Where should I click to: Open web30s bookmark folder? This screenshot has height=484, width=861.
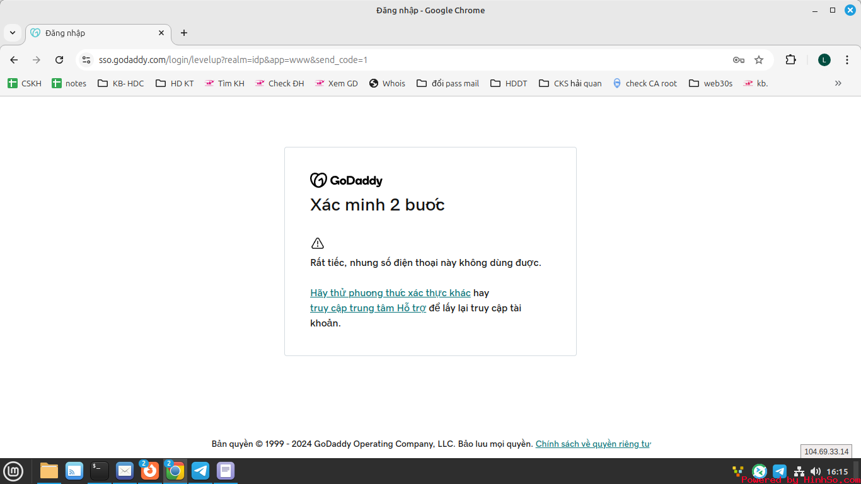710,83
